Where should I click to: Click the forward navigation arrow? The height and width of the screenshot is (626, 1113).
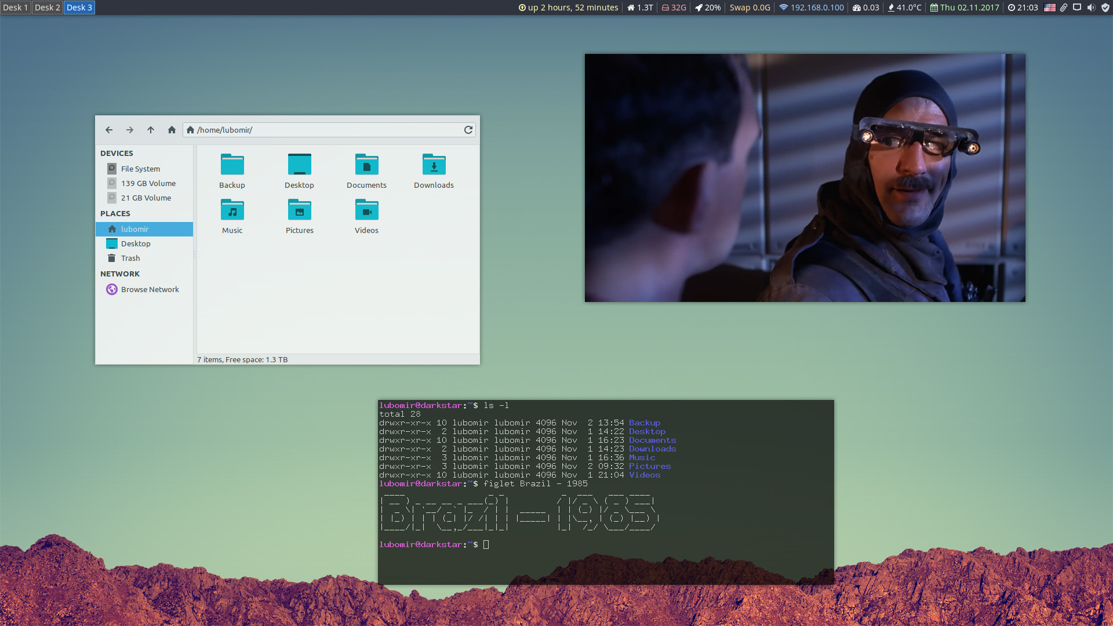pos(130,130)
